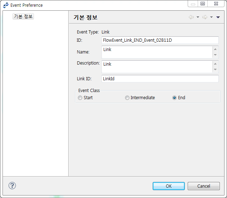This screenshot has height=198, width=227.
Task: Open the forward history dropdown arrow
Action: 211,17
